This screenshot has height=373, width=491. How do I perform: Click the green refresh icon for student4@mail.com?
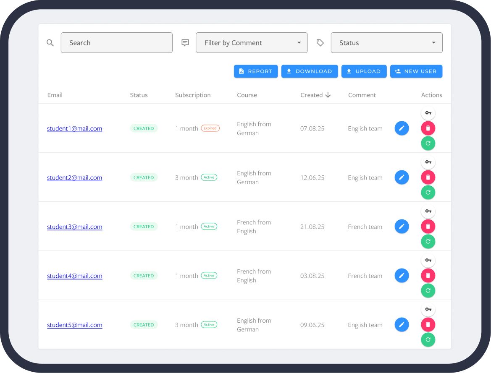tap(428, 290)
